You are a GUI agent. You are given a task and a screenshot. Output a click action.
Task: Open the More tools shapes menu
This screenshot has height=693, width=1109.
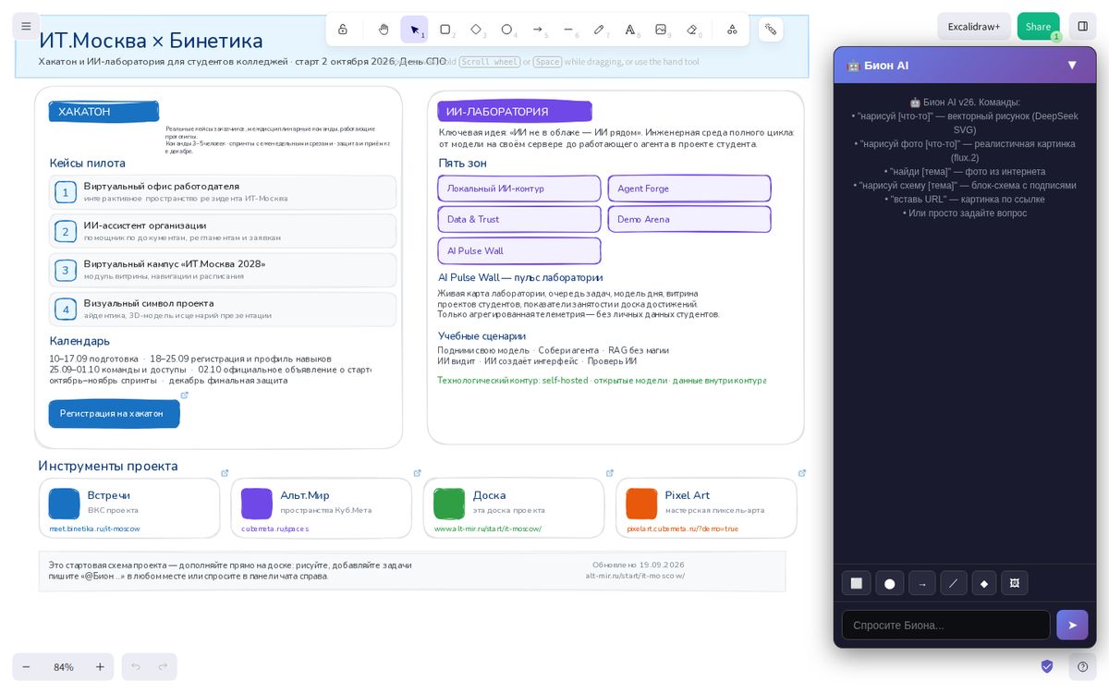pyautogui.click(x=732, y=30)
